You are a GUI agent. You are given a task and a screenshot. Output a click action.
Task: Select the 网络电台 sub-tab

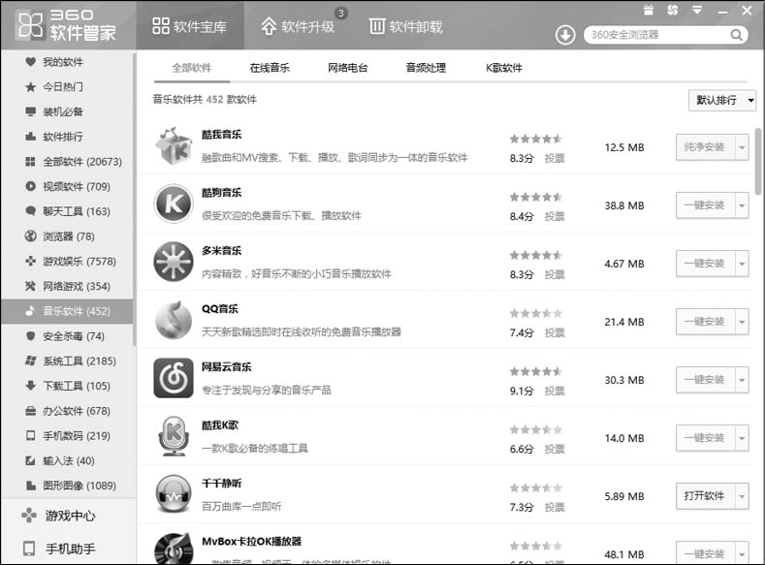pos(347,68)
